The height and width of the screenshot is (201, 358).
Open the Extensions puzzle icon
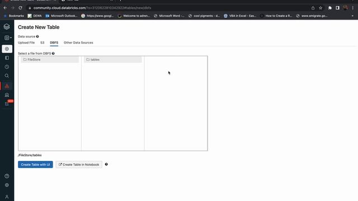tap(330, 8)
